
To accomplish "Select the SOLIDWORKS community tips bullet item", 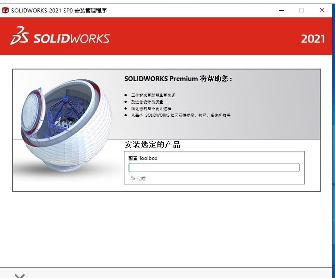I will click(181, 115).
